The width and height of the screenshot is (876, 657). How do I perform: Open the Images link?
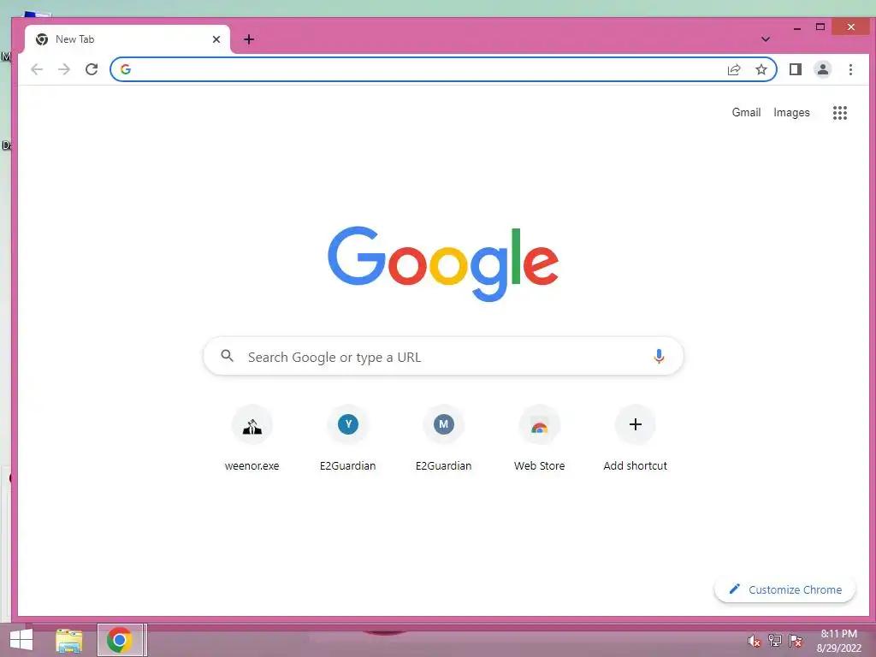(791, 112)
